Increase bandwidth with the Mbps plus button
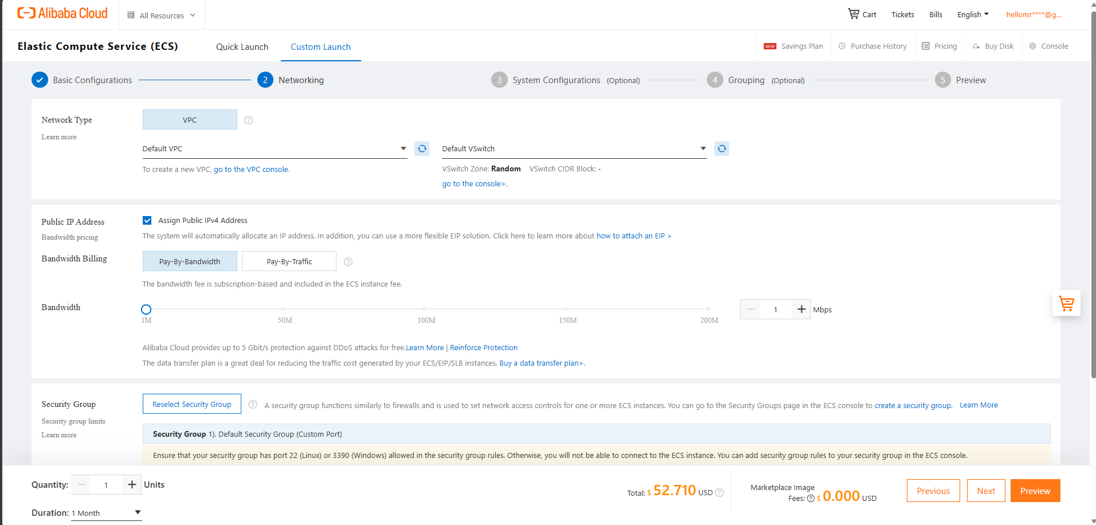 (x=801, y=309)
